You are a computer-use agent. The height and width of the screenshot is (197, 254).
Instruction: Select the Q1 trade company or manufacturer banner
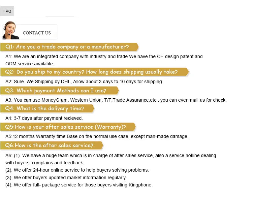[69, 47]
